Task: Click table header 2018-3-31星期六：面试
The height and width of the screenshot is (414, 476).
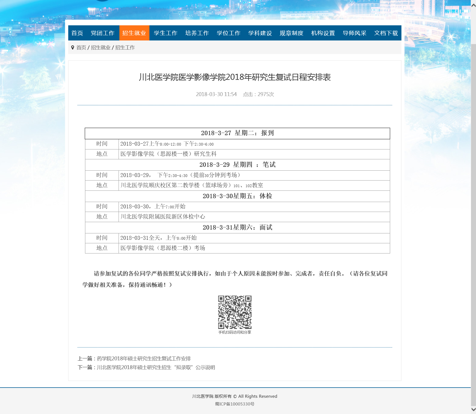Action: [x=237, y=227]
